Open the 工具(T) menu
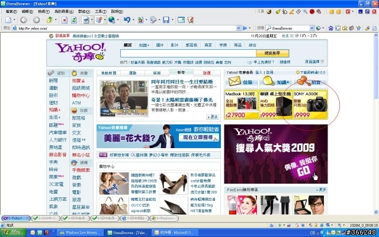379x237 pixels. click(101, 11)
